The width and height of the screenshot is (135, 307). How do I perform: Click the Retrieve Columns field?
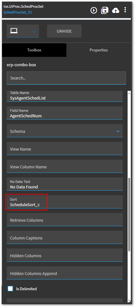pyautogui.click(x=65, y=220)
